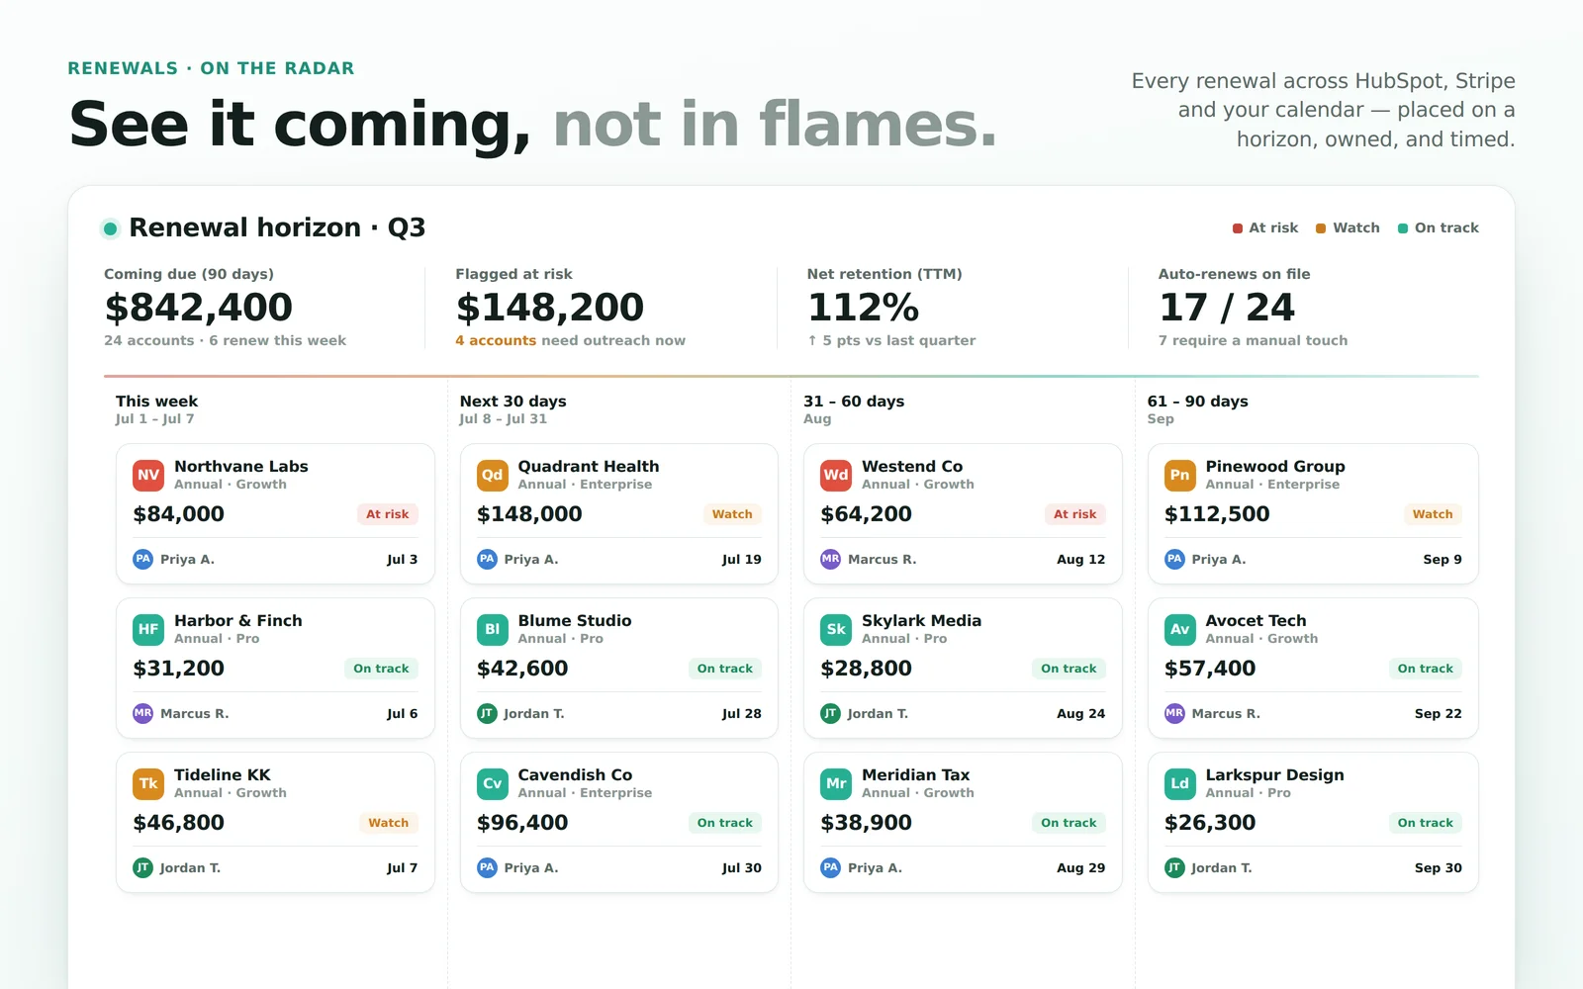The width and height of the screenshot is (1583, 989).
Task: Click Jordan T. avatar on Skylark Media card
Action: 830,713
